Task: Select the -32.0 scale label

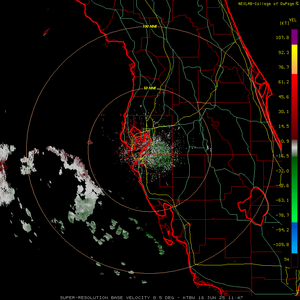Action: [x=282, y=171]
